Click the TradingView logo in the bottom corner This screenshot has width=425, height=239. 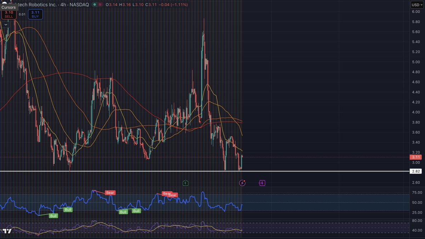[7, 231]
